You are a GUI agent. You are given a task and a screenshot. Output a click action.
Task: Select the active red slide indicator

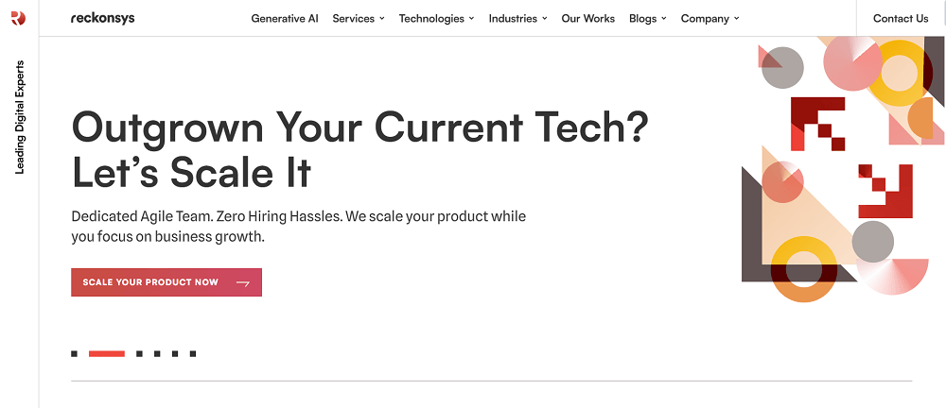click(x=107, y=354)
